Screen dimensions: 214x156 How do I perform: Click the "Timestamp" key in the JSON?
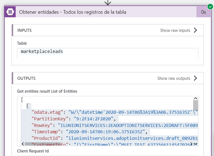tap(46, 132)
